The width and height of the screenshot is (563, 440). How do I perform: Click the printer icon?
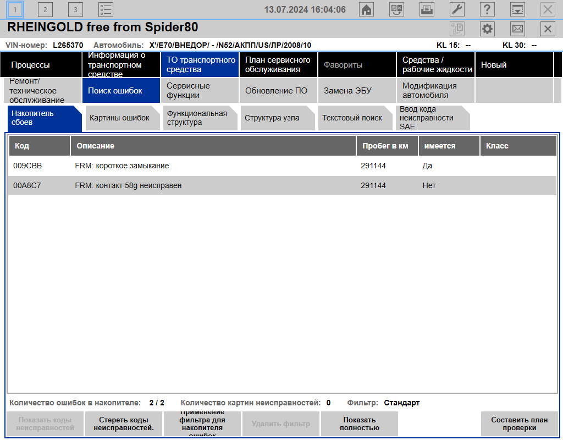427,9
